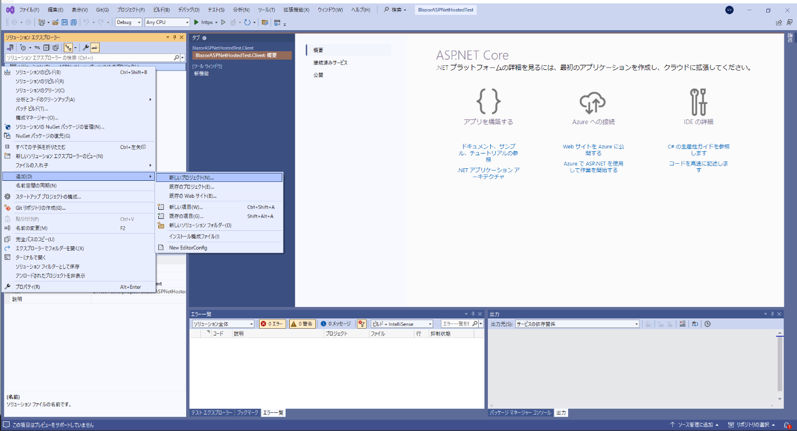Click the tab settings gear icon

click(x=204, y=38)
